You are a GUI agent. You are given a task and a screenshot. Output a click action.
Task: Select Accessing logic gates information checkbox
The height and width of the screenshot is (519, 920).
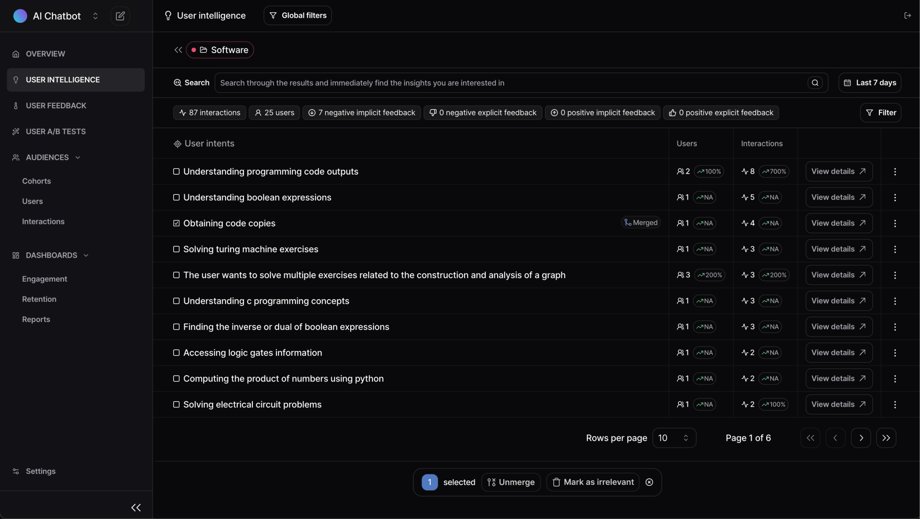[176, 353]
